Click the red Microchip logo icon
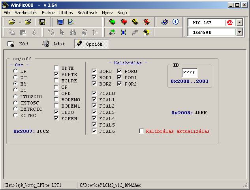Screen dimensions: 250x190 230,22
